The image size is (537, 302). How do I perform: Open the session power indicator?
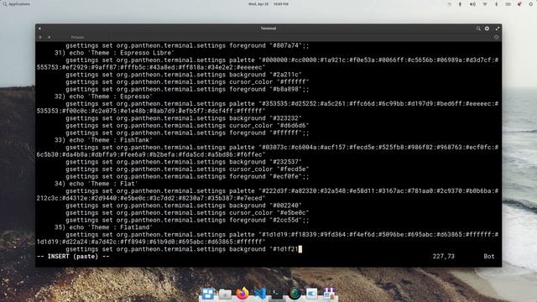click(531, 4)
